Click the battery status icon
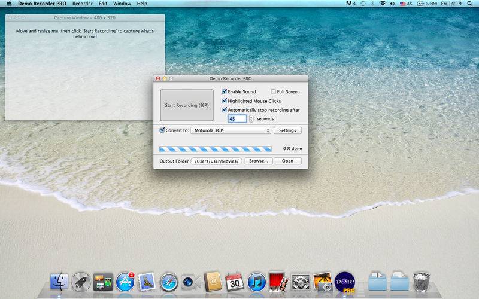 point(427,4)
